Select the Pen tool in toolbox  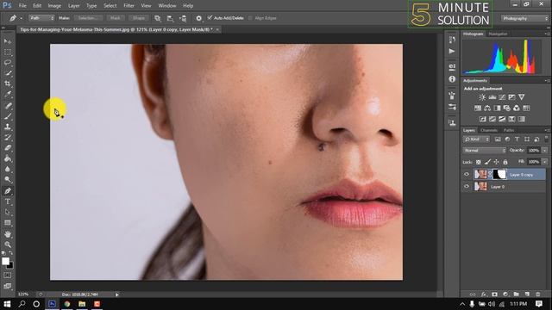tap(8, 191)
